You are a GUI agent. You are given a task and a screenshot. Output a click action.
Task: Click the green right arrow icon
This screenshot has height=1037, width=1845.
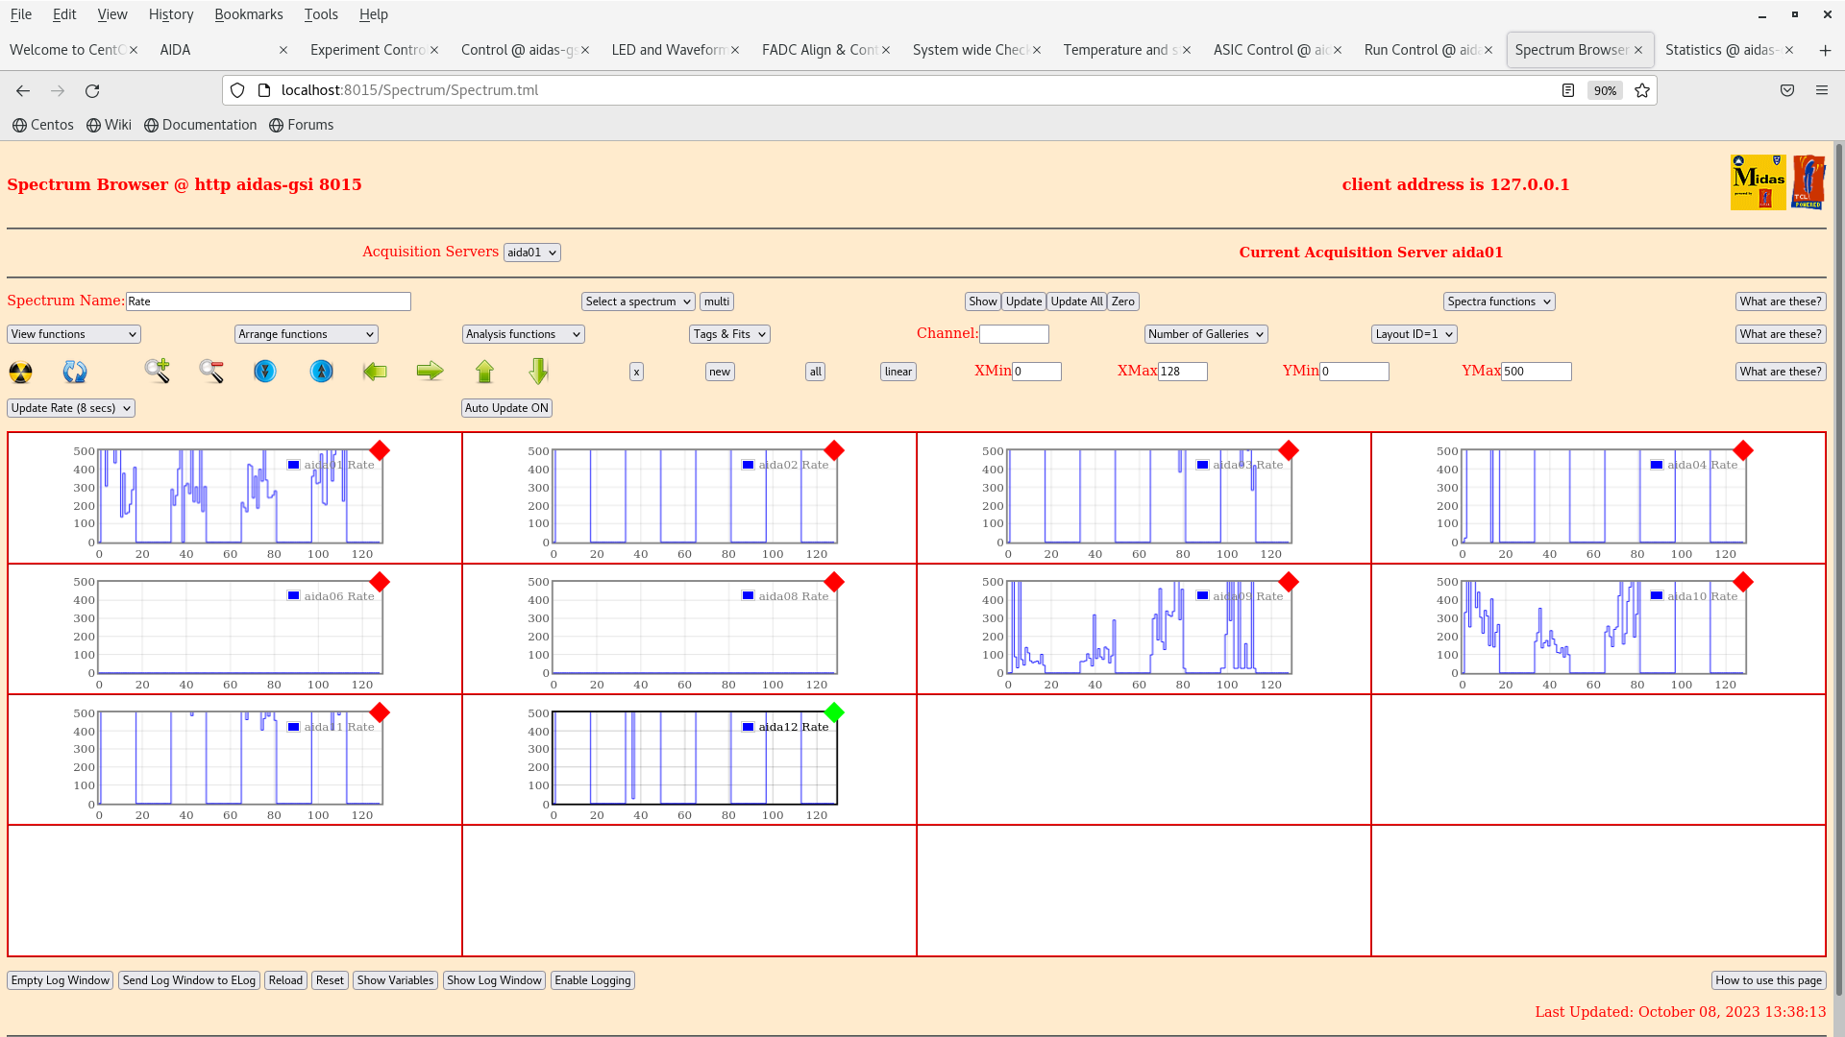coord(430,371)
